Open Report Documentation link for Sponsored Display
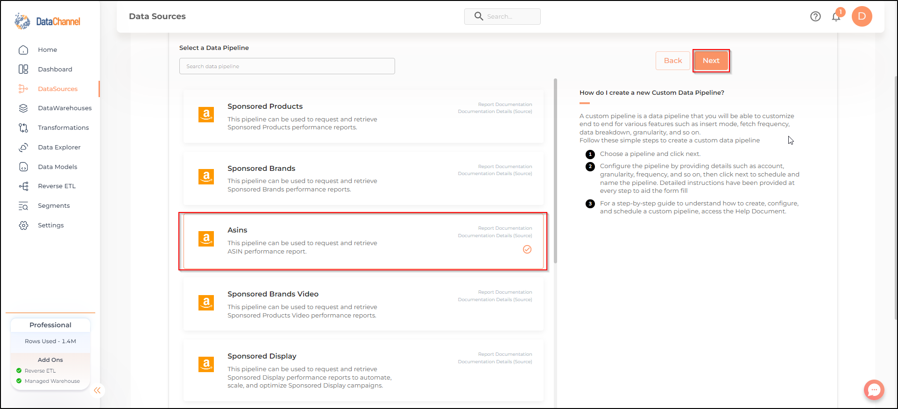 505,354
